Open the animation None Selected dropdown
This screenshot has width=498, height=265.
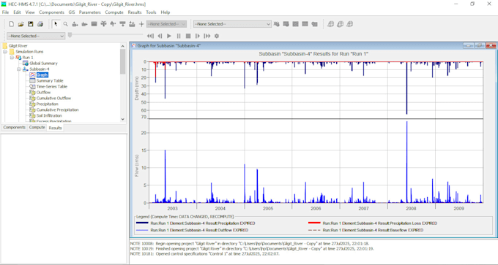coord(36,36)
